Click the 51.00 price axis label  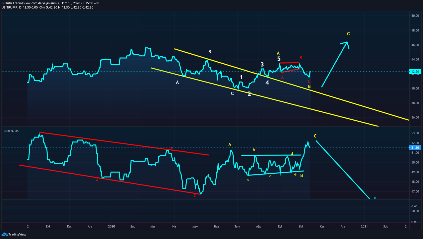click(415, 153)
